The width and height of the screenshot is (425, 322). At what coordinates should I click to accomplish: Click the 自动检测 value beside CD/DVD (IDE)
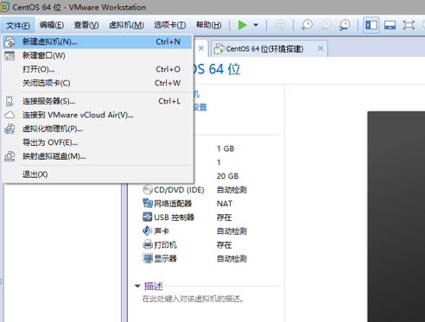pyautogui.click(x=232, y=190)
